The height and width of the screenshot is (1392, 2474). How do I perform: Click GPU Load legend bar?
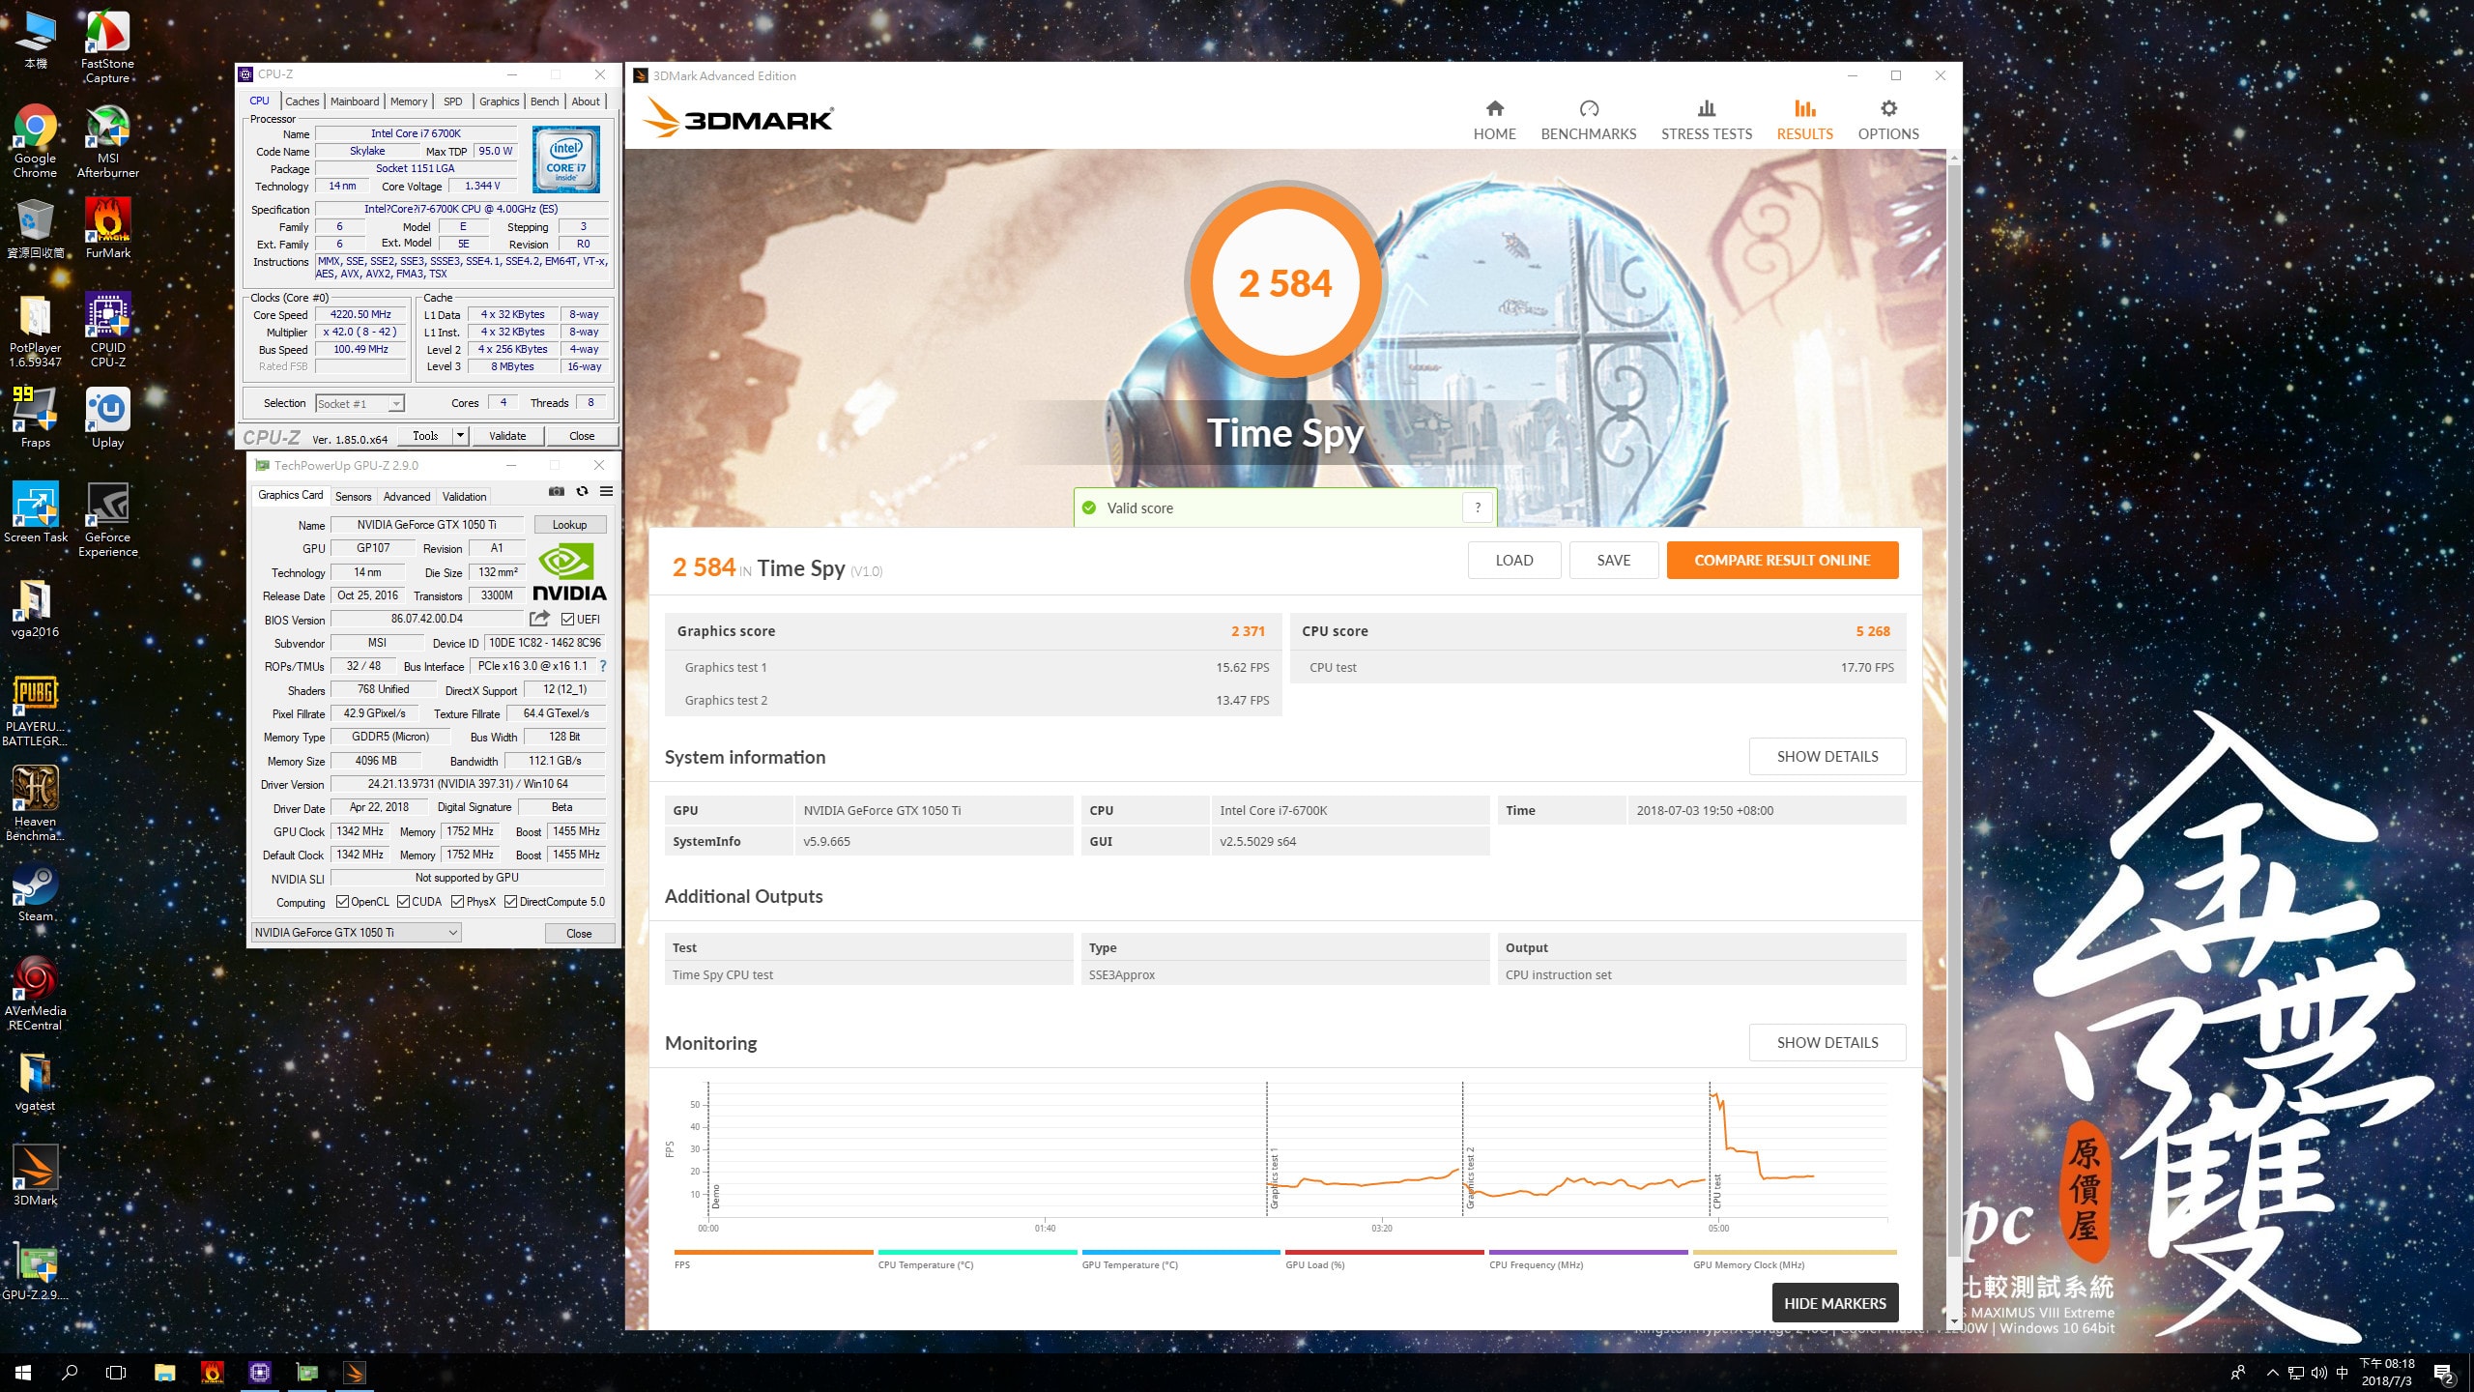click(1384, 1252)
